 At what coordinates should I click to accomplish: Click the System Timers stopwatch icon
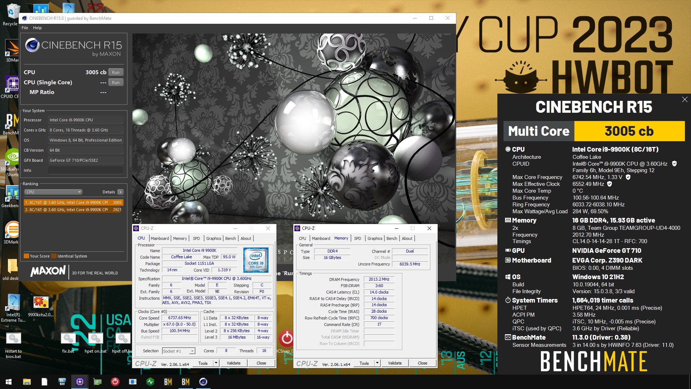[508, 300]
